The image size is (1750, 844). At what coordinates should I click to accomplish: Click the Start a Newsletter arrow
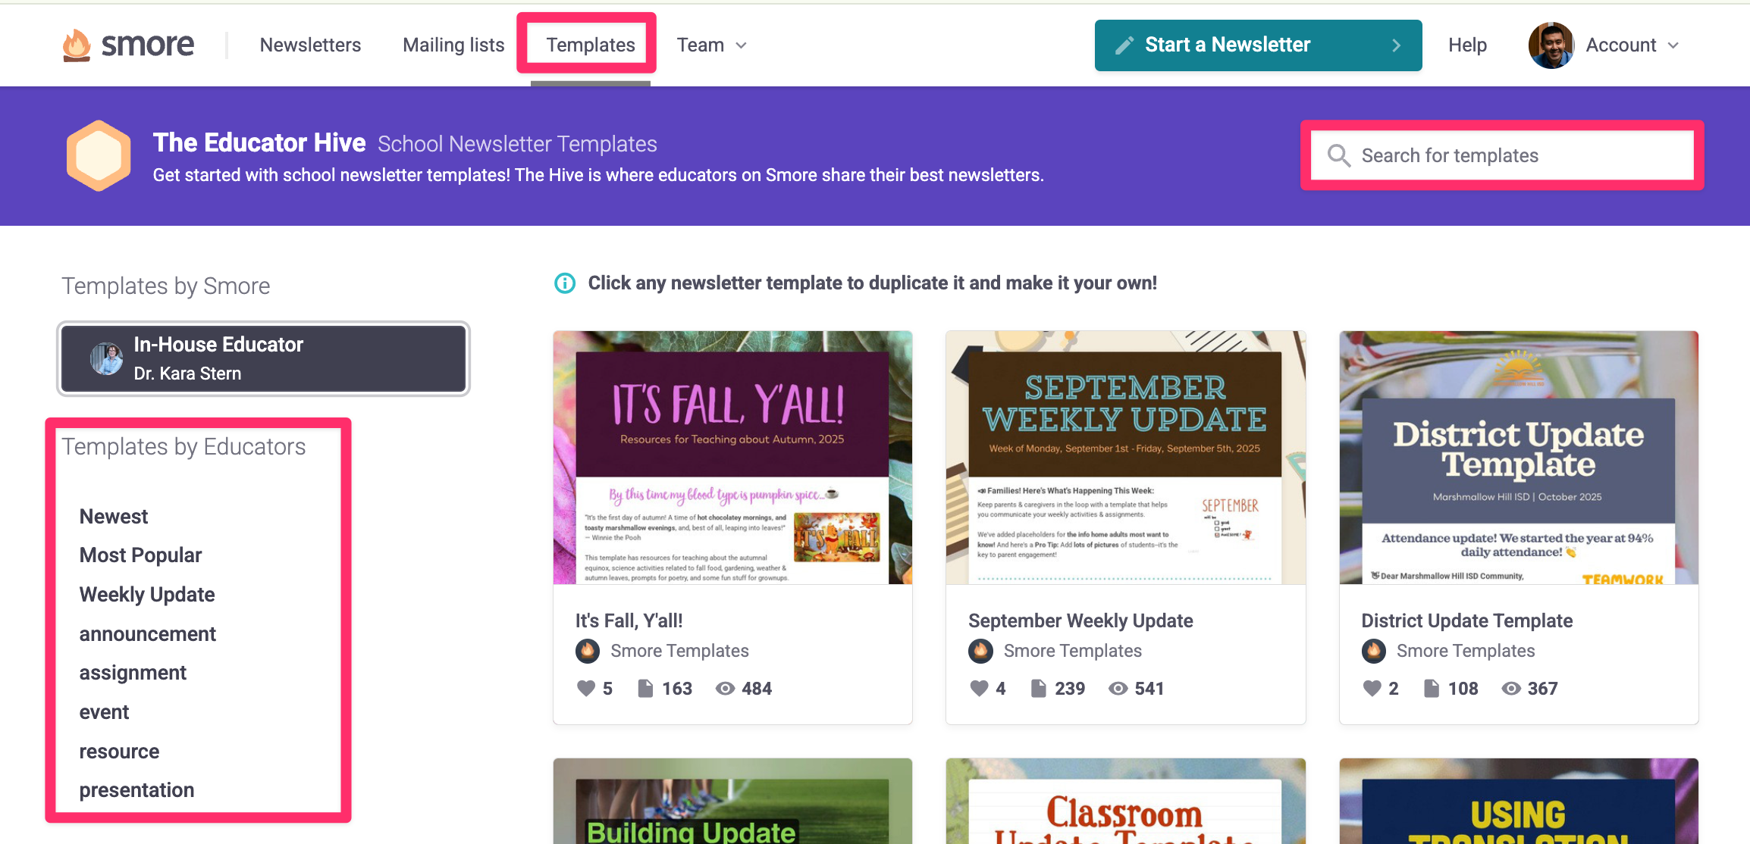click(1396, 45)
